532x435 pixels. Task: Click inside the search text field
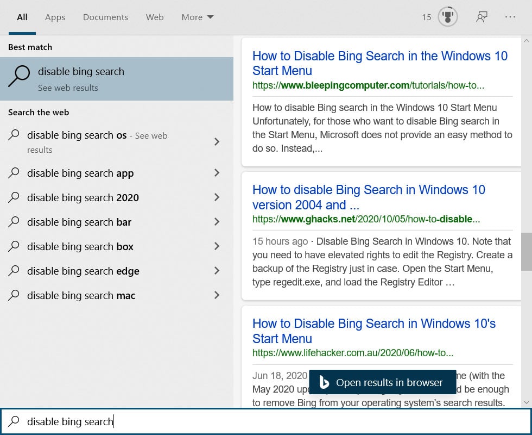pos(271,421)
